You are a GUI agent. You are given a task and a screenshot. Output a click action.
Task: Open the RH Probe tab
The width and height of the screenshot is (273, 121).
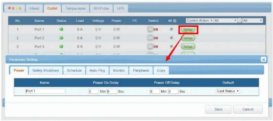click(x=101, y=8)
